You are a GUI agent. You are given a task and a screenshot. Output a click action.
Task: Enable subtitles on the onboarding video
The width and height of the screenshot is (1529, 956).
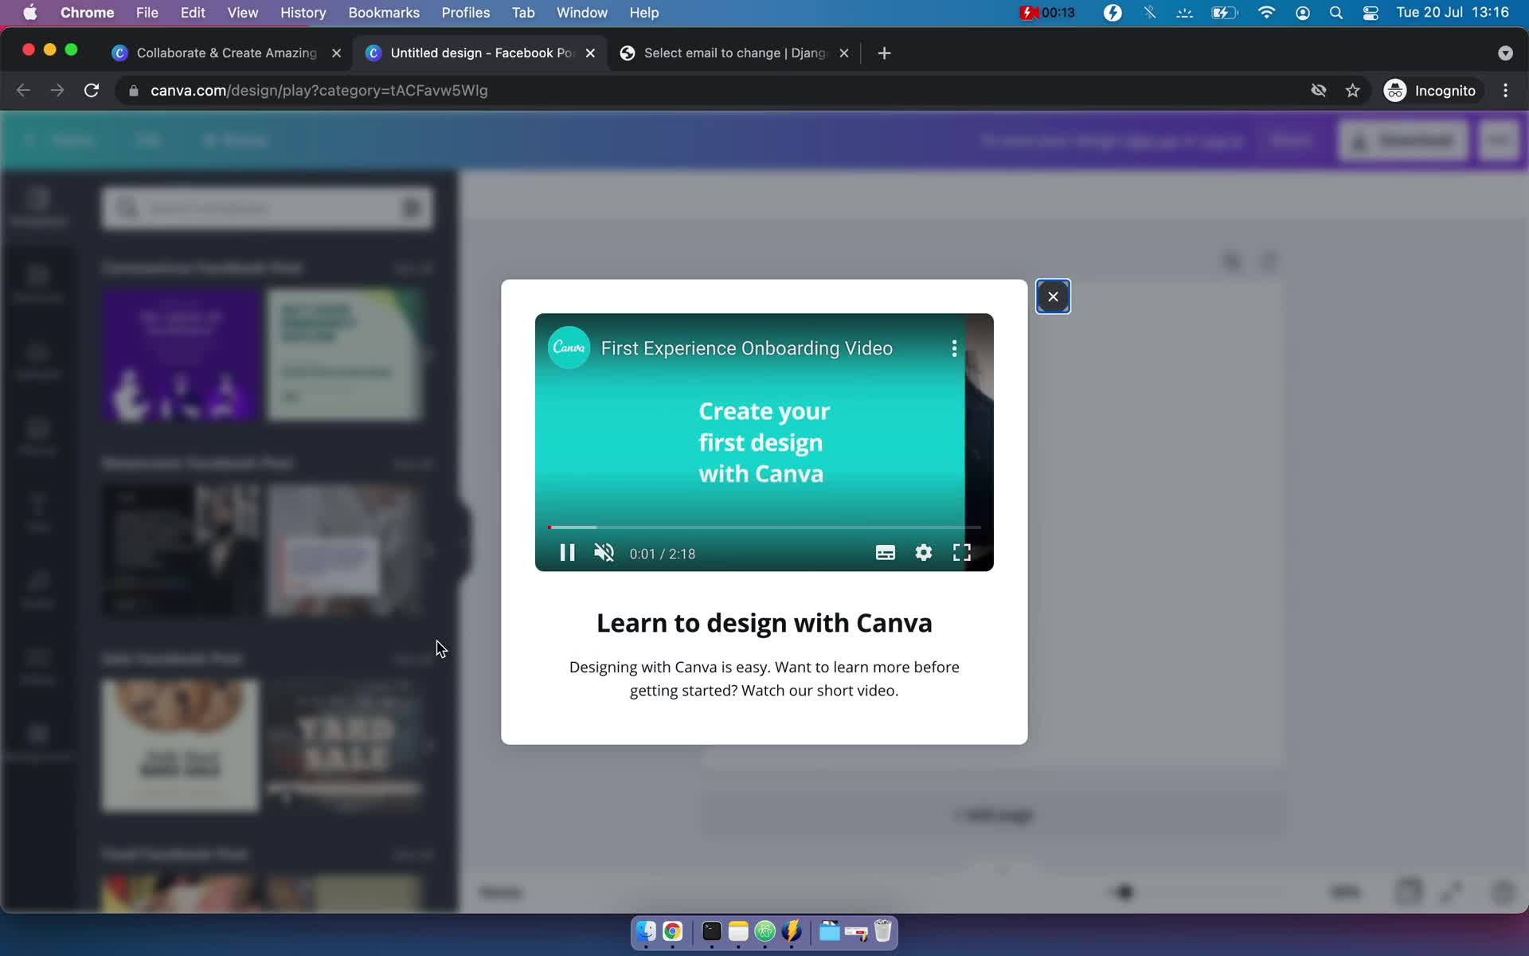coord(886,552)
